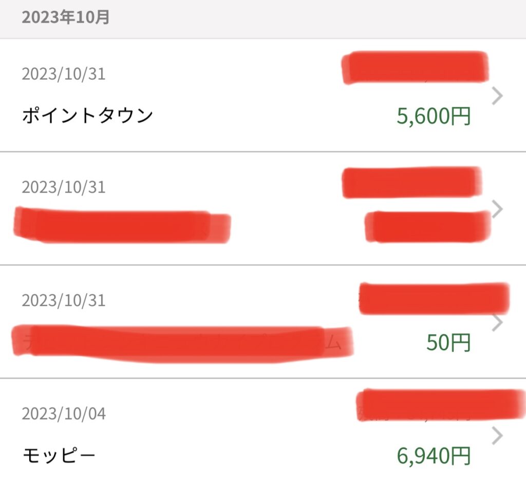Click the red redaction above 50円

coord(434,297)
